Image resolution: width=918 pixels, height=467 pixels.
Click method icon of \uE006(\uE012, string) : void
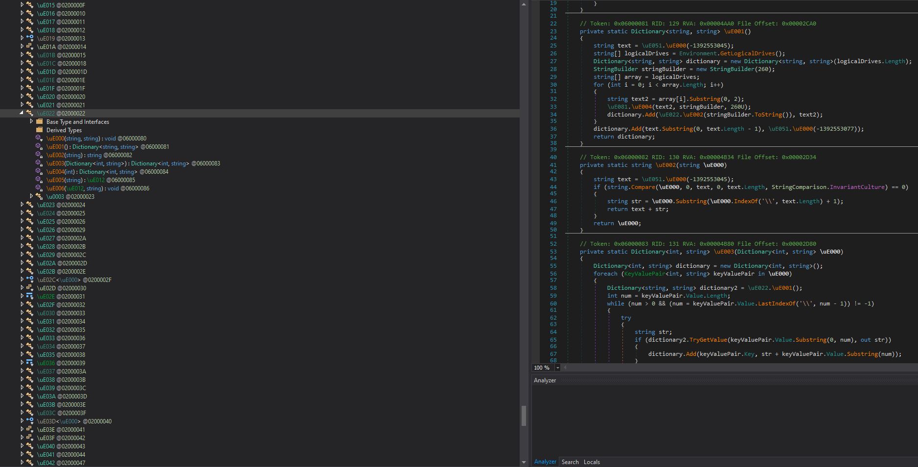(x=40, y=188)
